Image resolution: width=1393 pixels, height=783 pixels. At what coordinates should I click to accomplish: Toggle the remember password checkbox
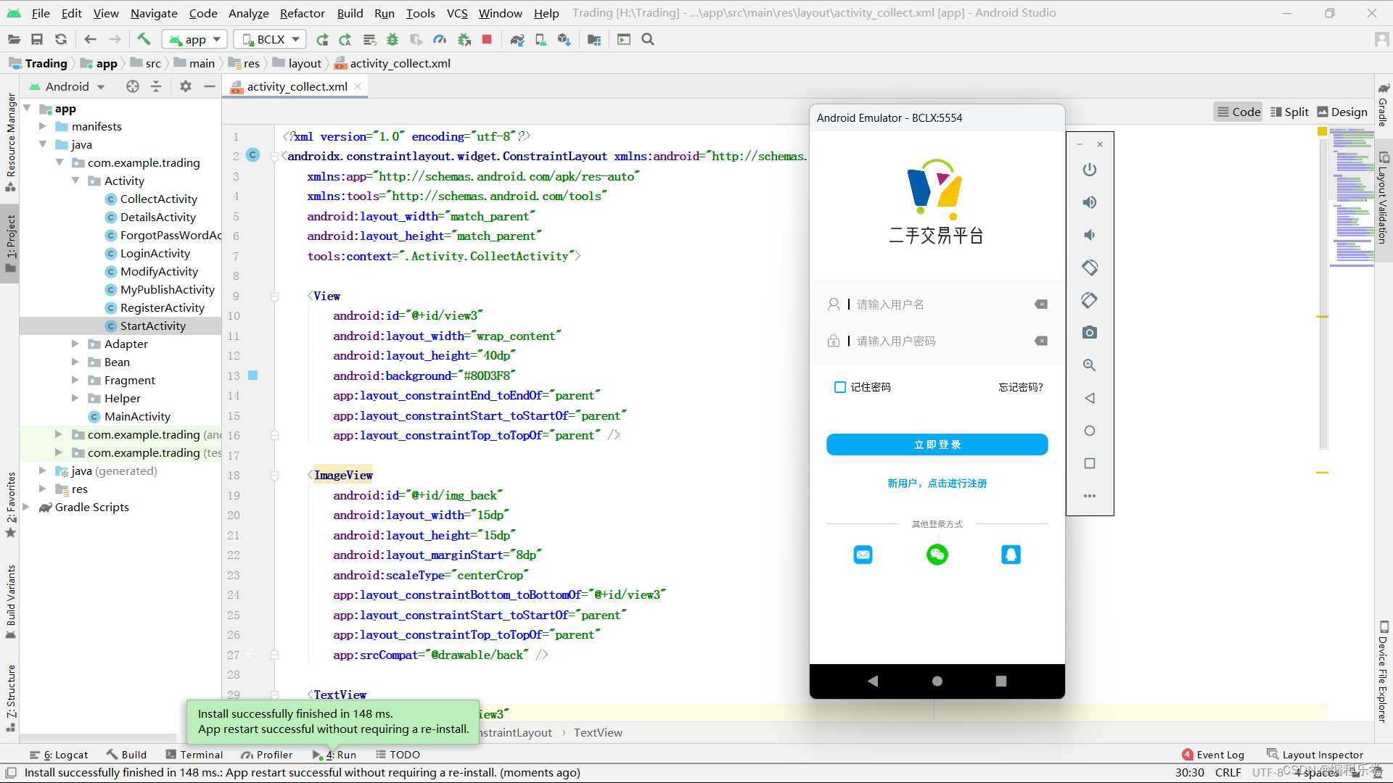pyautogui.click(x=840, y=387)
